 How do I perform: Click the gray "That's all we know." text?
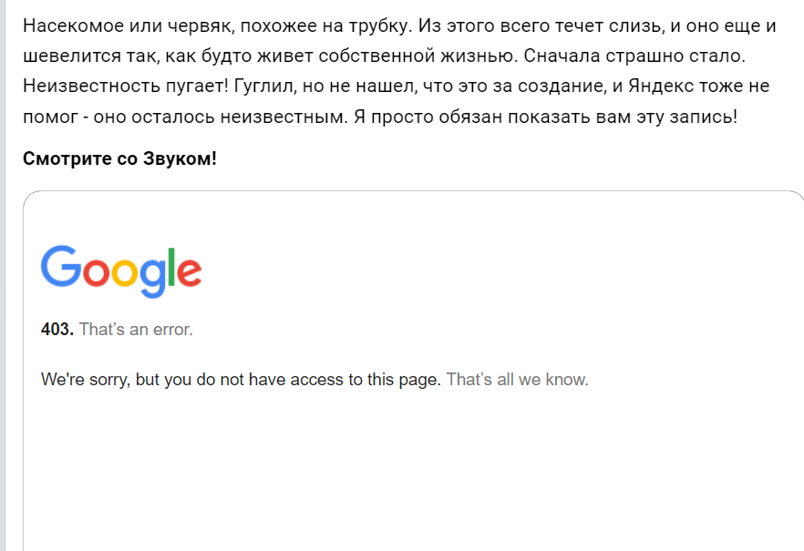click(x=517, y=380)
